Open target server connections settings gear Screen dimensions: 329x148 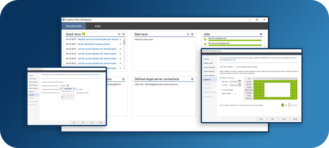pos(192,79)
